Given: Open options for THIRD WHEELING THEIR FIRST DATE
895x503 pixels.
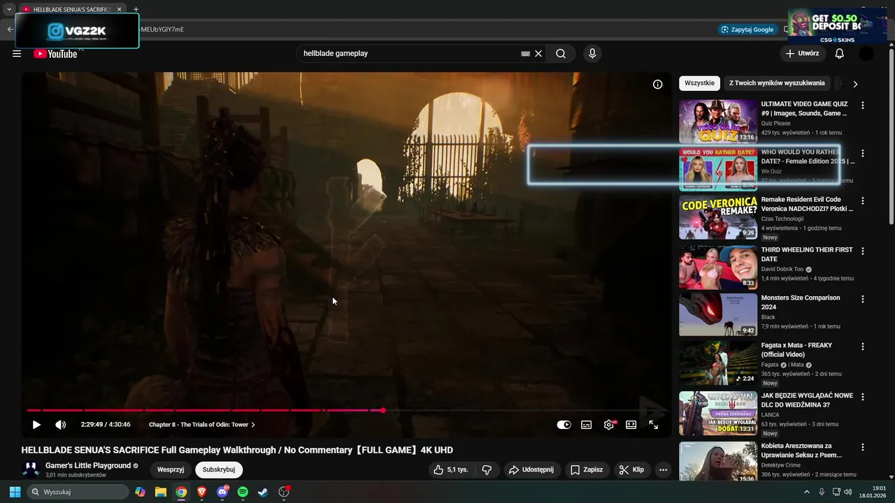Looking at the screenshot, I should pyautogui.click(x=862, y=251).
